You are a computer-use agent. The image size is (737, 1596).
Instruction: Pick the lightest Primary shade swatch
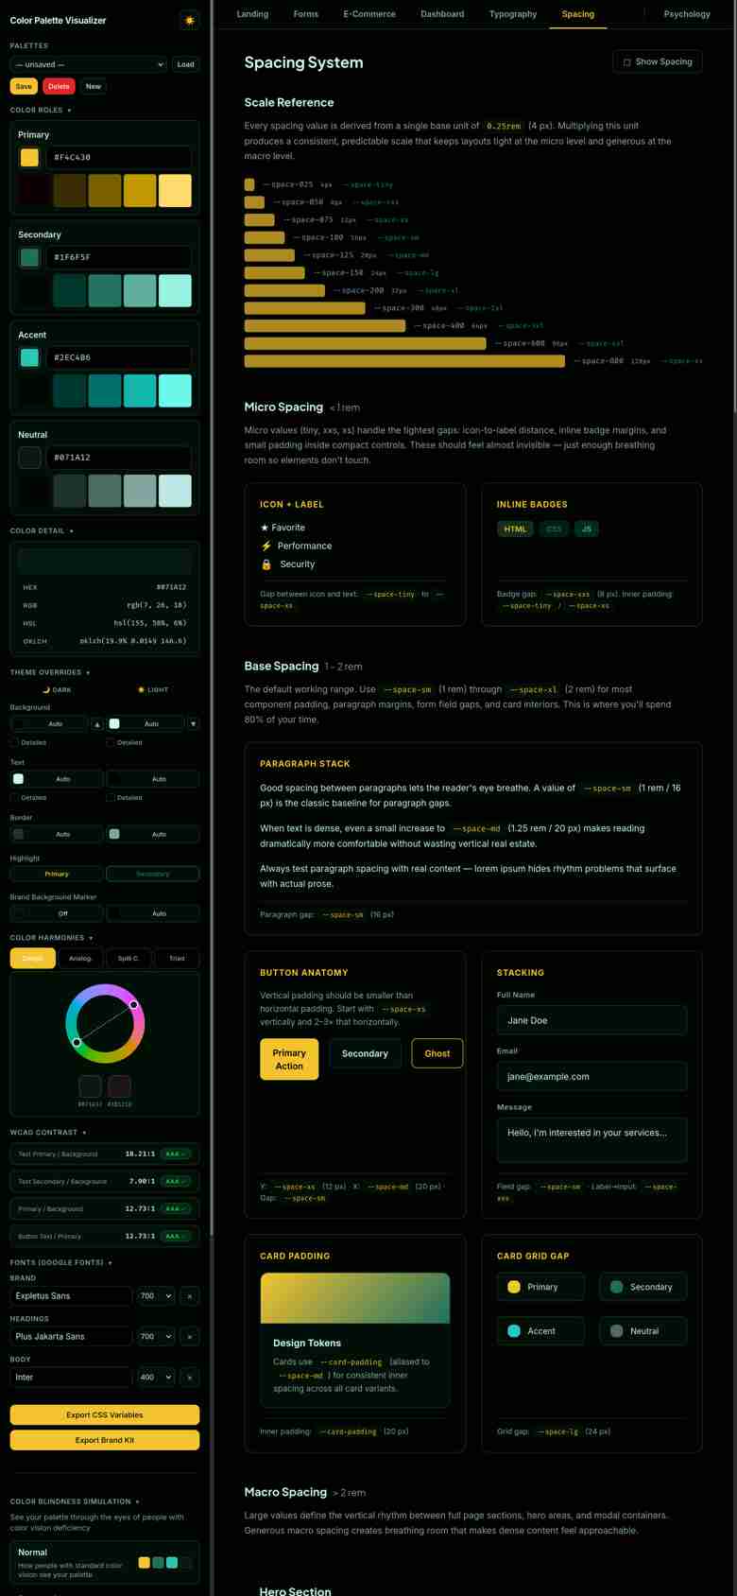(x=175, y=190)
